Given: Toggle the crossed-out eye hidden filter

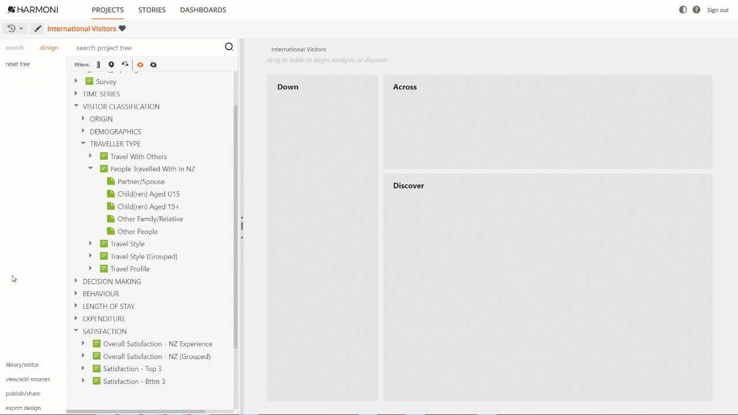Looking at the screenshot, I should (153, 65).
